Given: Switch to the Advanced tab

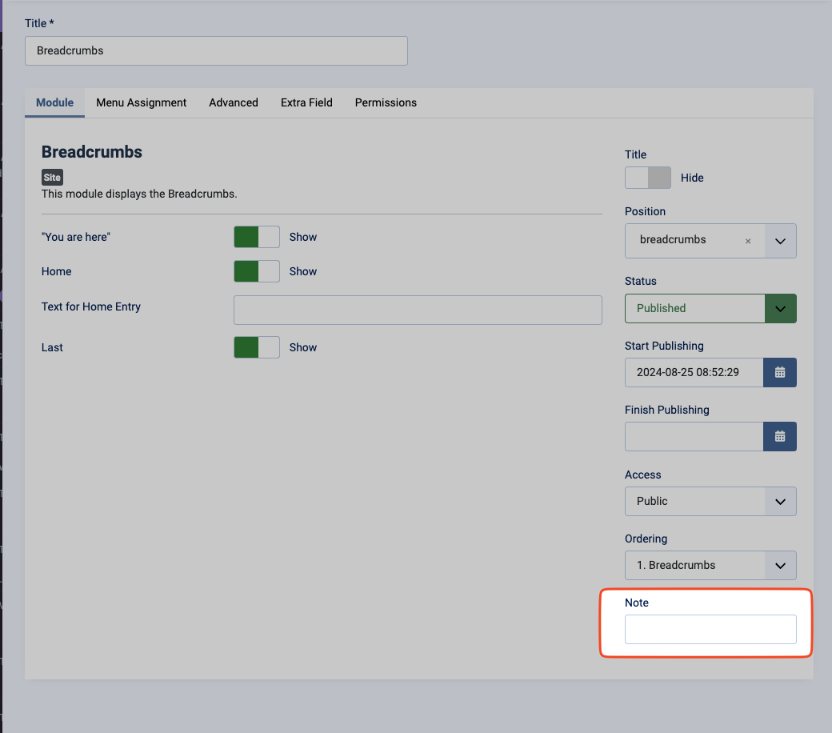Looking at the screenshot, I should (234, 102).
